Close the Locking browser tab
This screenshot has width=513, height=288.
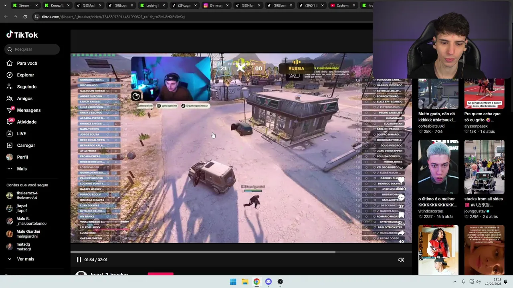pyautogui.click(x=164, y=6)
